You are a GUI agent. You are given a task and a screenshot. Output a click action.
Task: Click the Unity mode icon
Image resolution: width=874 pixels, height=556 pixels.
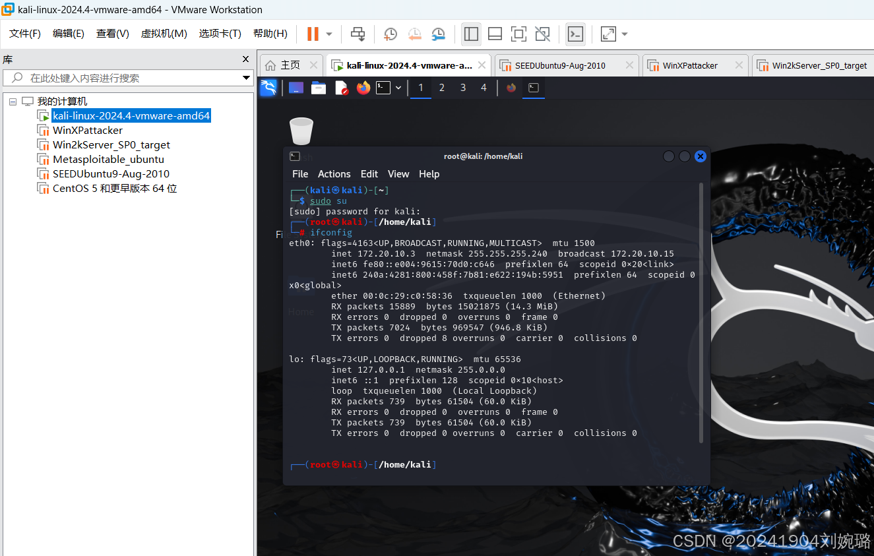[x=542, y=34]
